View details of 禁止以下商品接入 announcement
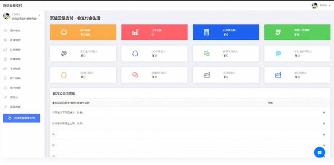This screenshot has width=334, height=165. tap(324, 113)
